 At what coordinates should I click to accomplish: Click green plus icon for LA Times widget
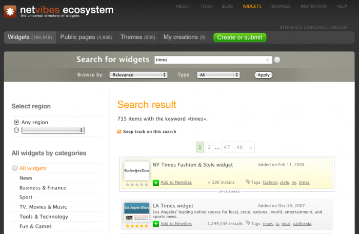pos(156,224)
